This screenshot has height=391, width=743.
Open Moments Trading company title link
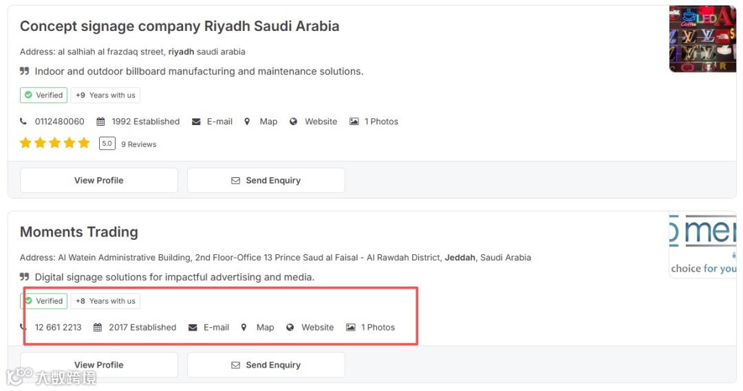coord(79,232)
